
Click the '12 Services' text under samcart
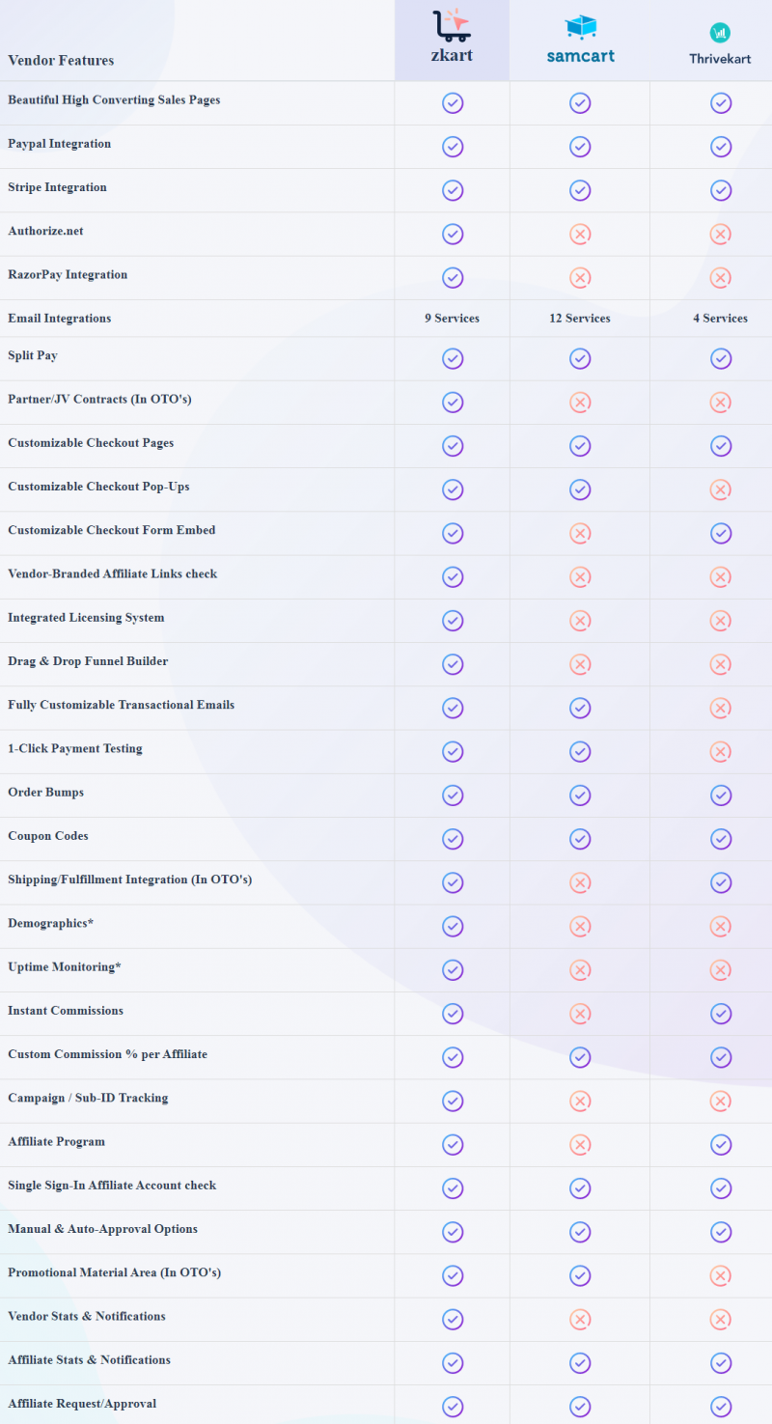coord(580,319)
